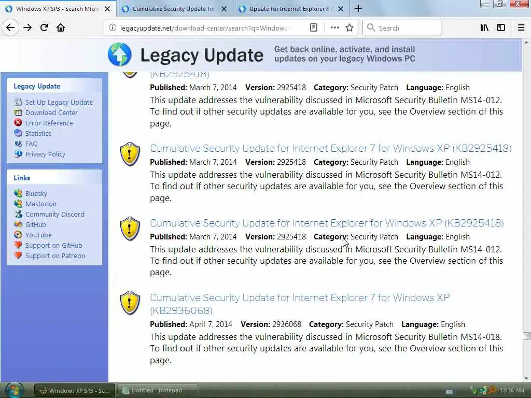
Task: Click the Privacy Policy info icon
Action: (18, 153)
